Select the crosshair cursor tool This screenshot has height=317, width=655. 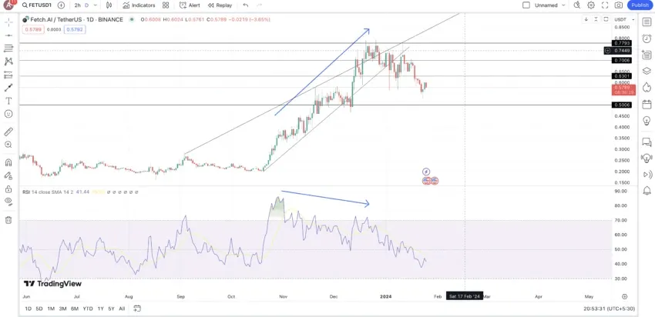tap(8, 22)
